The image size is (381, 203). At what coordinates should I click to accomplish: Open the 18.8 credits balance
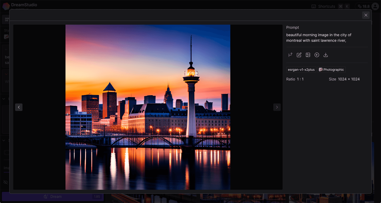363,6
